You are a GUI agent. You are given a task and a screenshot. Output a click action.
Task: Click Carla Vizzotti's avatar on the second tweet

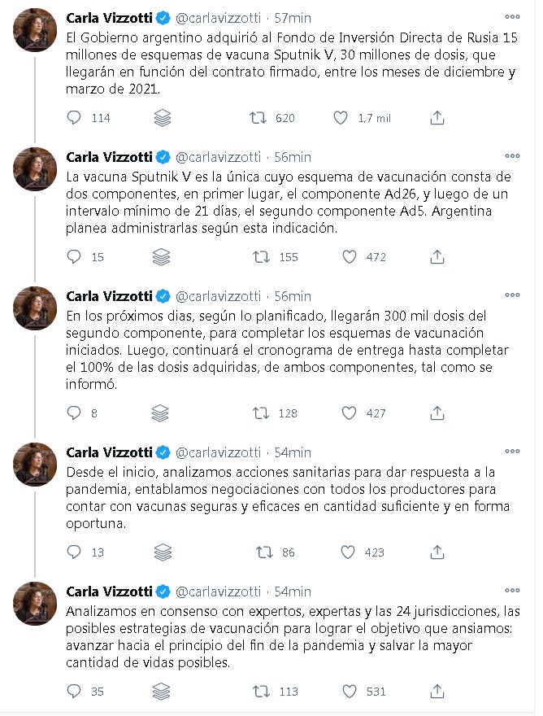pyautogui.click(x=35, y=169)
